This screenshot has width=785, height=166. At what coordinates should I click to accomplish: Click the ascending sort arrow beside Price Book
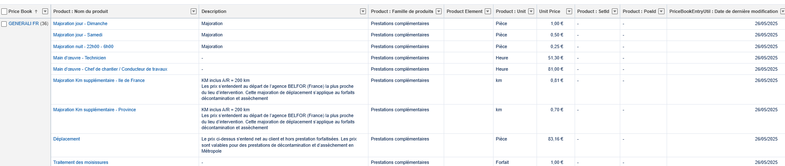(x=36, y=11)
